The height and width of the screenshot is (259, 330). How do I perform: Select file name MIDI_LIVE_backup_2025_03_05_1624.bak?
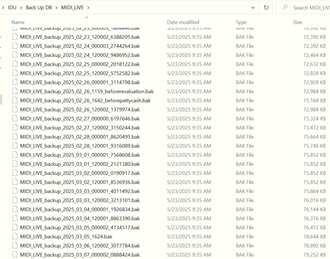point(66,236)
